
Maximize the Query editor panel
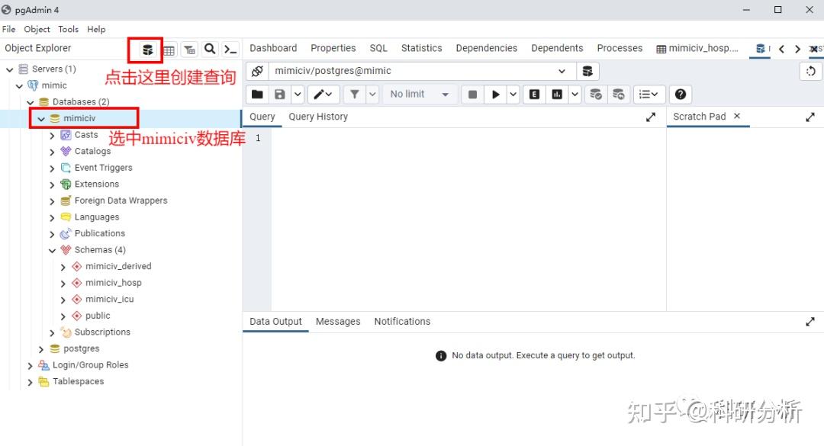pos(651,117)
